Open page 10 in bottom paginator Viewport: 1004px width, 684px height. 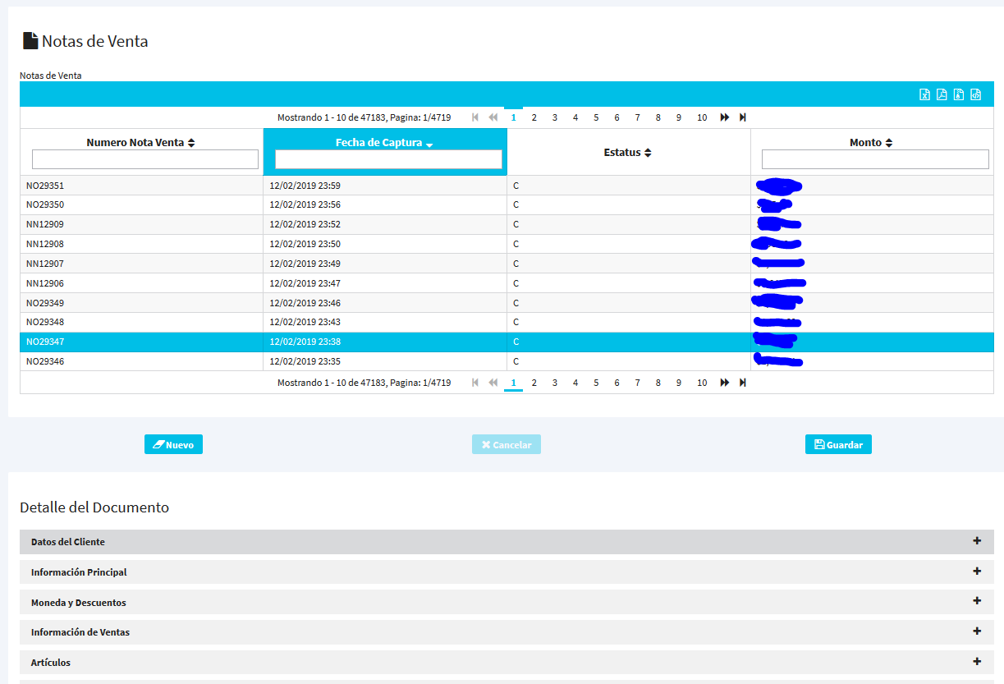pos(702,383)
